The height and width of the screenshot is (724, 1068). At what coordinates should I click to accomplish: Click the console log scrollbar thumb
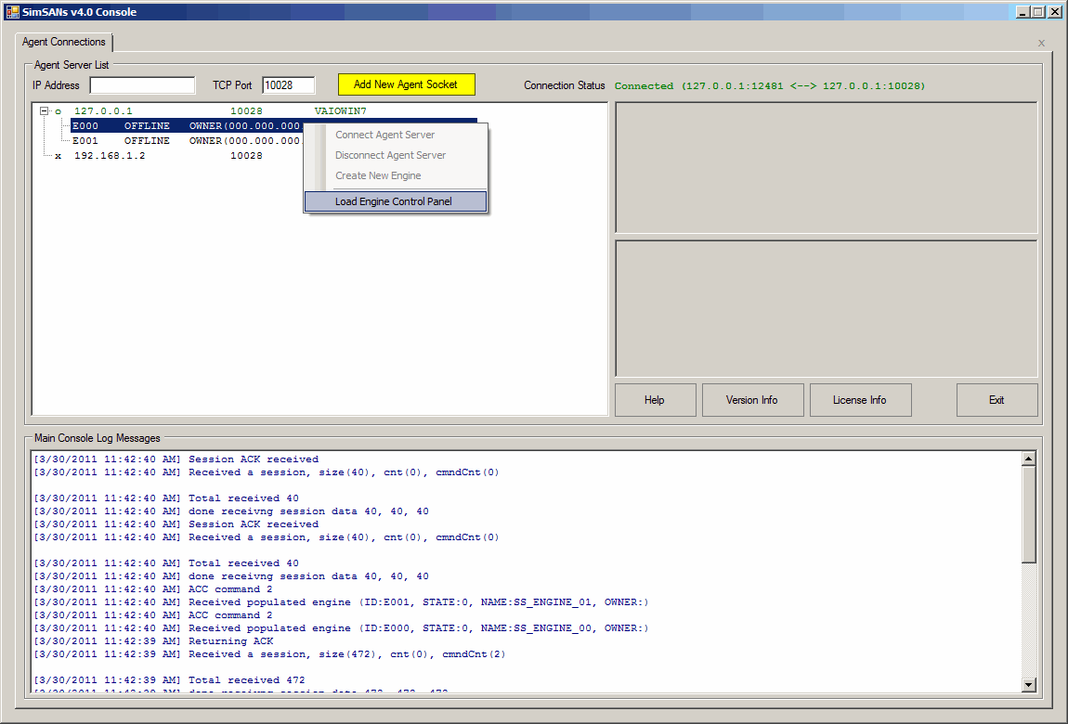1028,514
